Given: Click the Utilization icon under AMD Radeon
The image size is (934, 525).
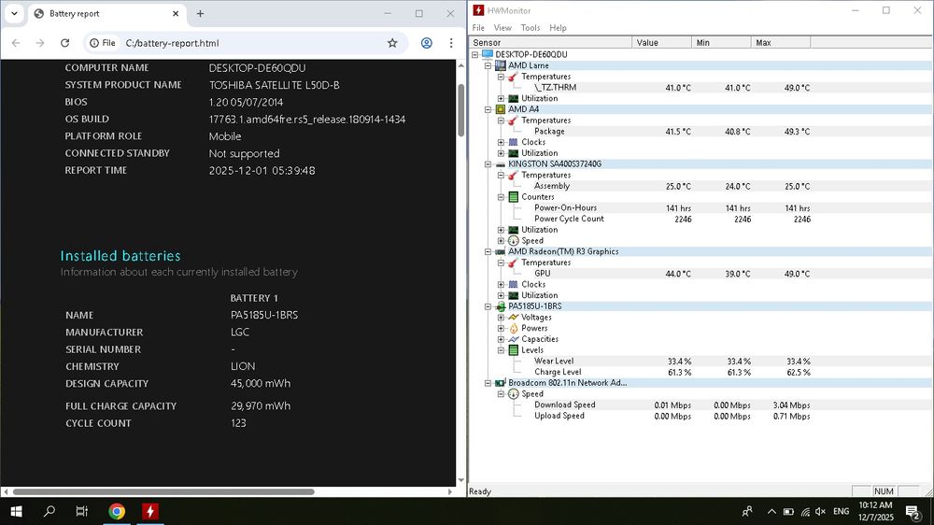Looking at the screenshot, I should [514, 295].
